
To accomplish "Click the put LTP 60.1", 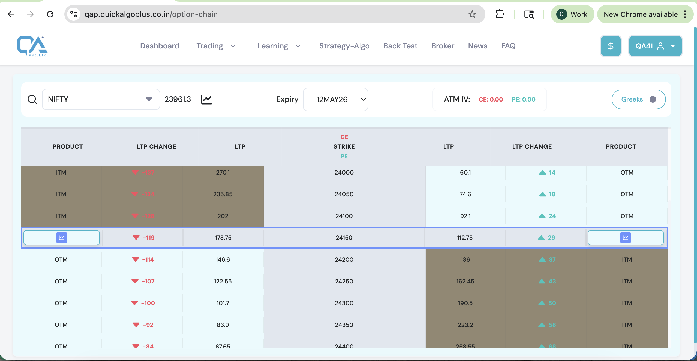I will [465, 172].
